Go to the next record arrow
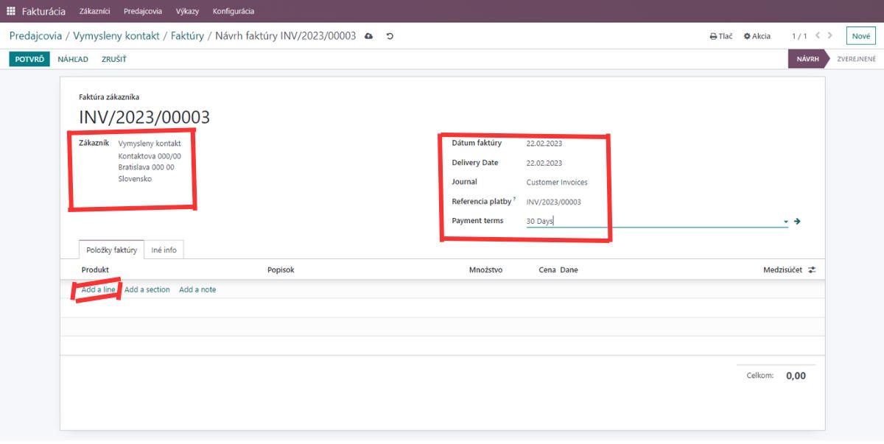 (830, 35)
